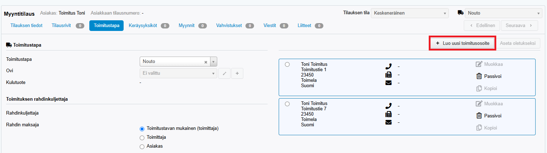
Task: Passivoi the Toimitustie 1 address
Action: point(479,76)
